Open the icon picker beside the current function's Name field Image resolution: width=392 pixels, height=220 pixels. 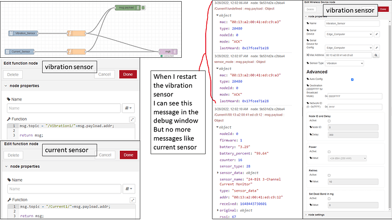coord(129,189)
